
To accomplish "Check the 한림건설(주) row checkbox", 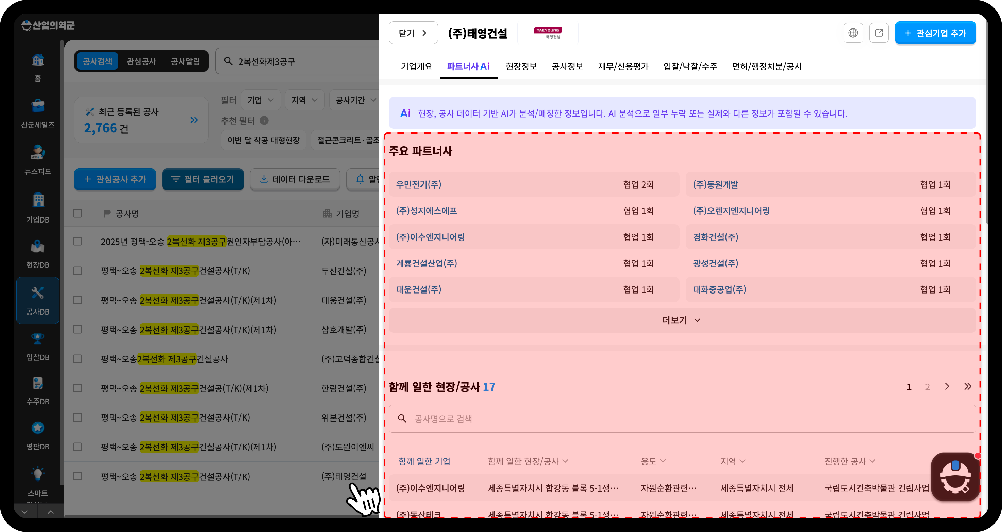I will [x=78, y=388].
